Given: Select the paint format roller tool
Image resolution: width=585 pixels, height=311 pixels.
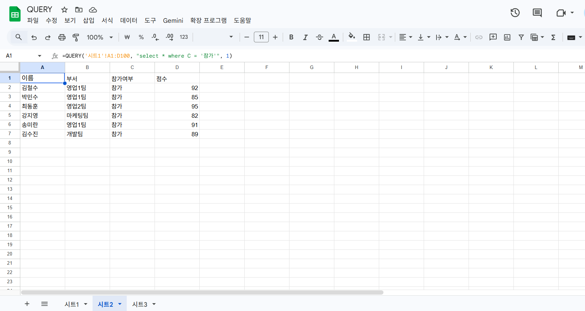Looking at the screenshot, I should [x=76, y=37].
